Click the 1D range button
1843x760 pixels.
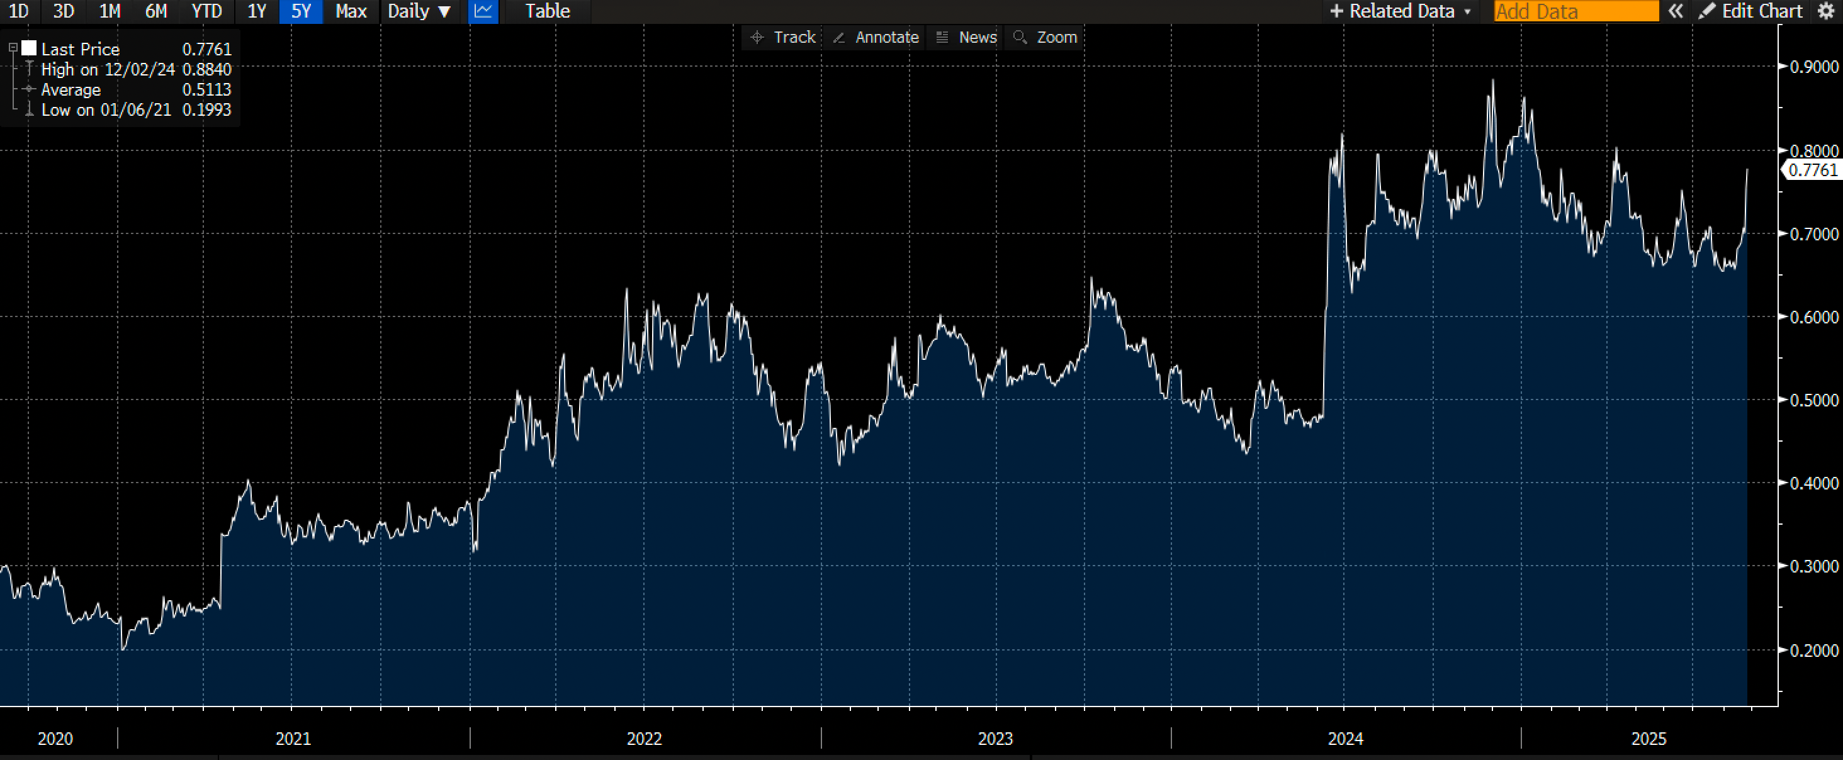[x=19, y=11]
